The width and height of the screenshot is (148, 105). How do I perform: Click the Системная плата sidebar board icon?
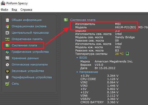pos(7,46)
